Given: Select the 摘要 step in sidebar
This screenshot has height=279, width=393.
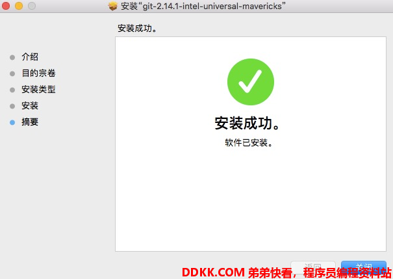Looking at the screenshot, I should (x=30, y=122).
